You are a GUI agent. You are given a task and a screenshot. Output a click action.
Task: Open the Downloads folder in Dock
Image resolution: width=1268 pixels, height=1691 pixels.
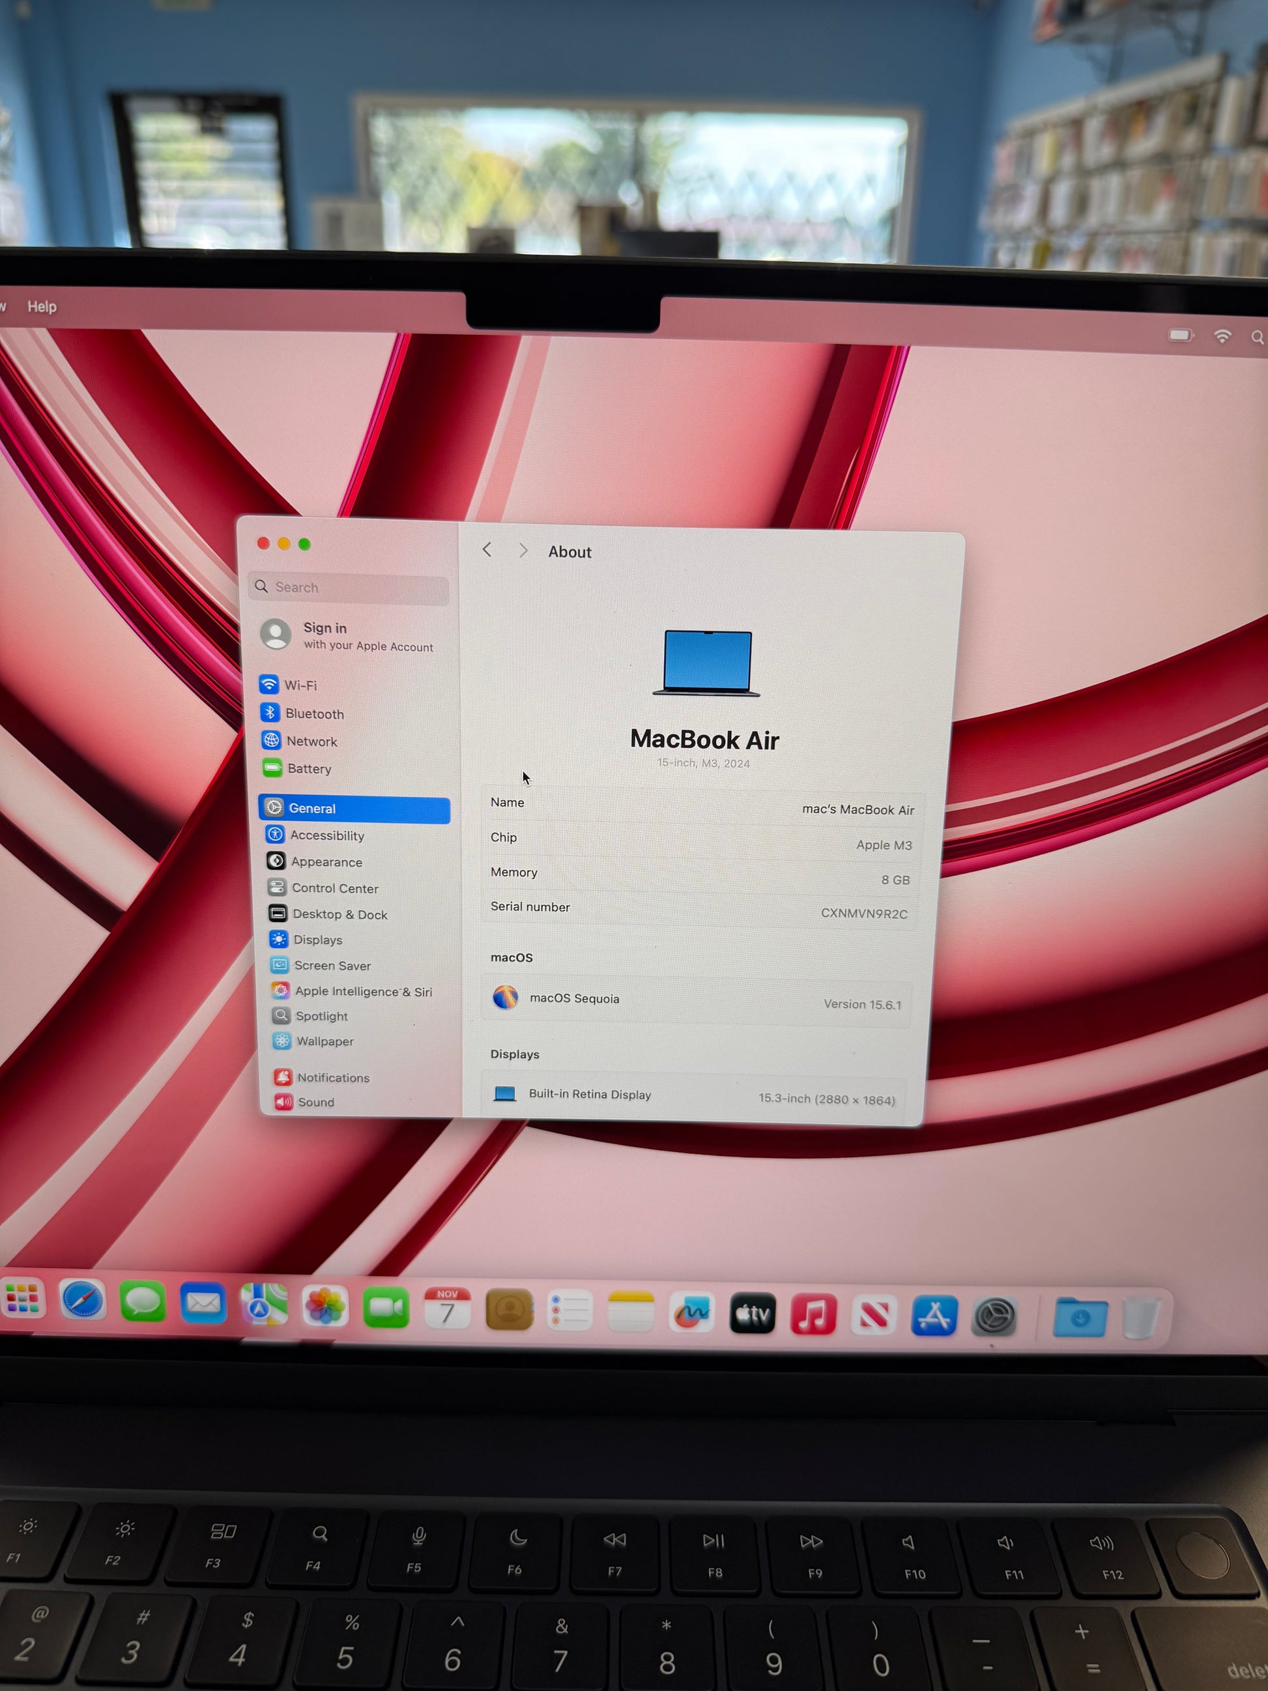1080,1317
